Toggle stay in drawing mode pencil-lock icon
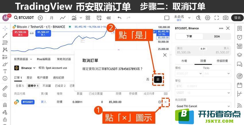The image size is (244, 125). (x=5, y=112)
